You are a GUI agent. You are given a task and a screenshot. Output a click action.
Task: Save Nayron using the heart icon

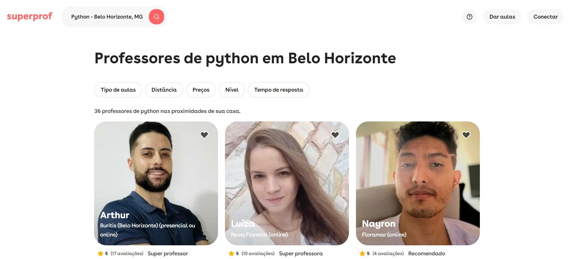point(466,135)
